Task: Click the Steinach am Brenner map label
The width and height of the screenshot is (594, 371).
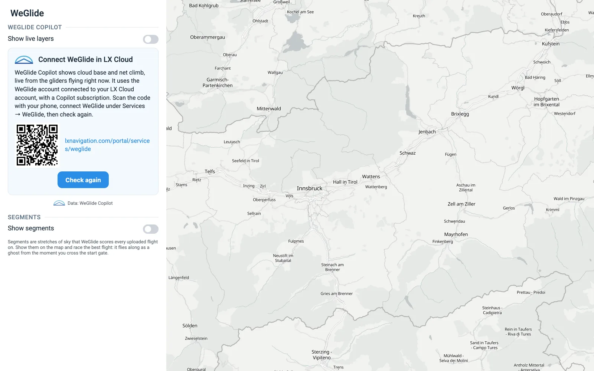Action: 332,267
